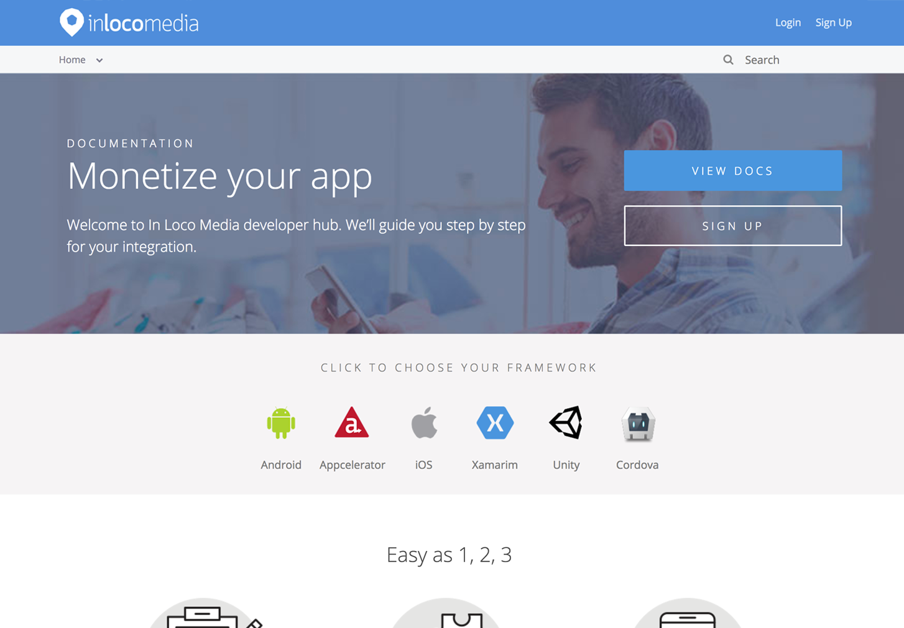Click the Android text label

click(x=281, y=465)
